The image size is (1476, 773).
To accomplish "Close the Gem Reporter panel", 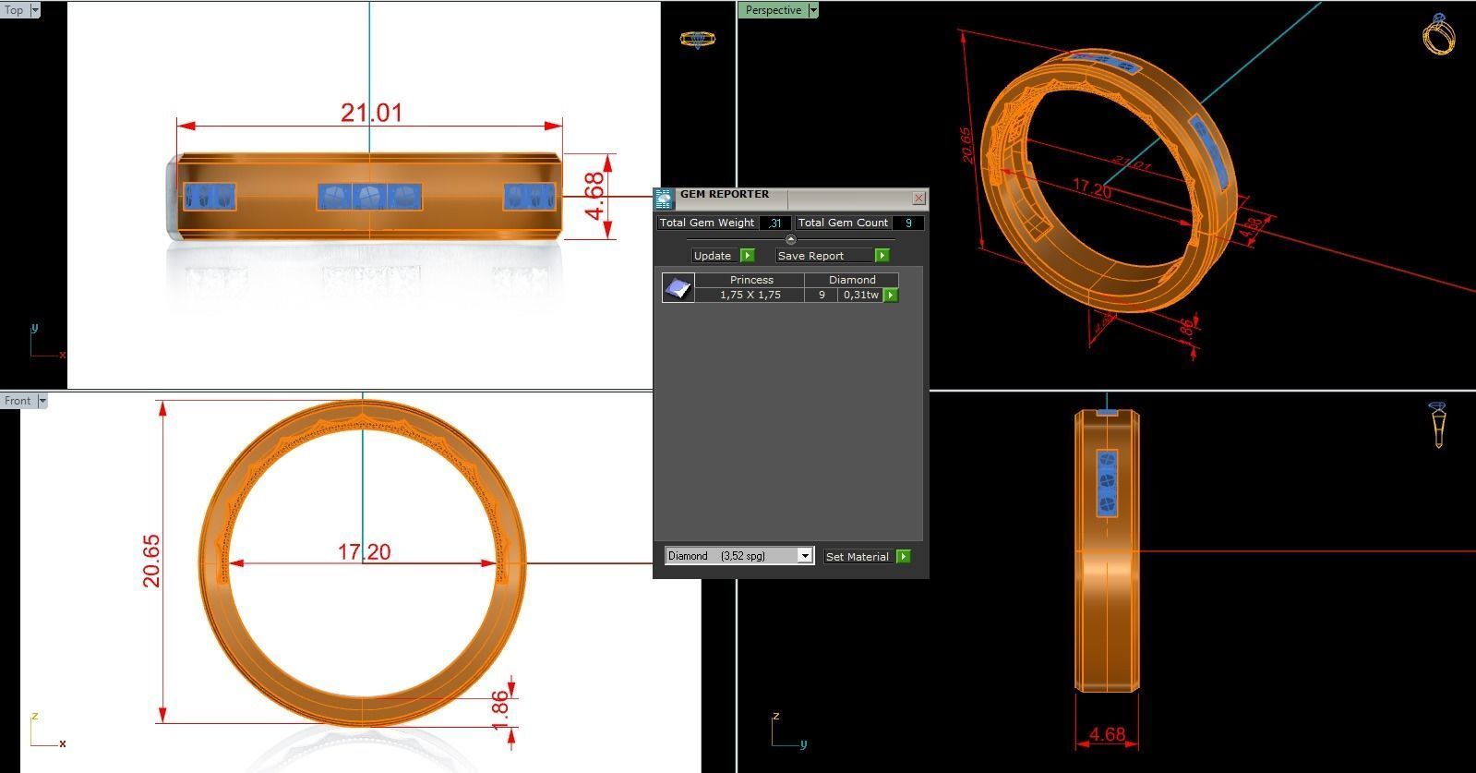I will tap(918, 198).
